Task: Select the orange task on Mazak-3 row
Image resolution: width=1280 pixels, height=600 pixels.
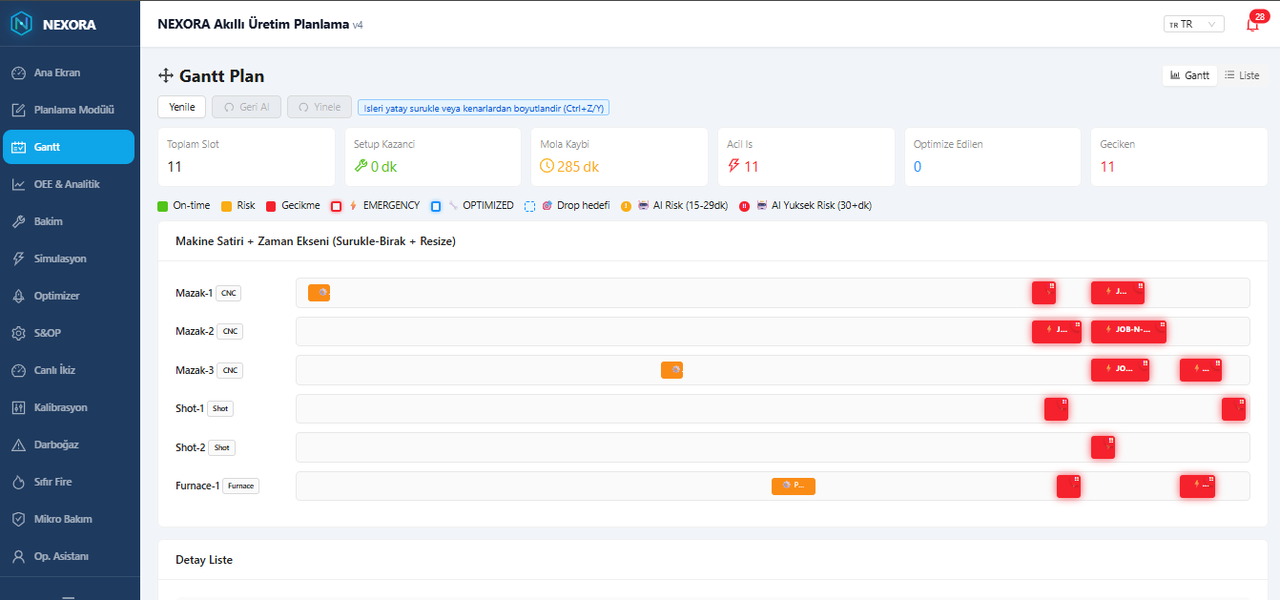Action: click(x=671, y=370)
